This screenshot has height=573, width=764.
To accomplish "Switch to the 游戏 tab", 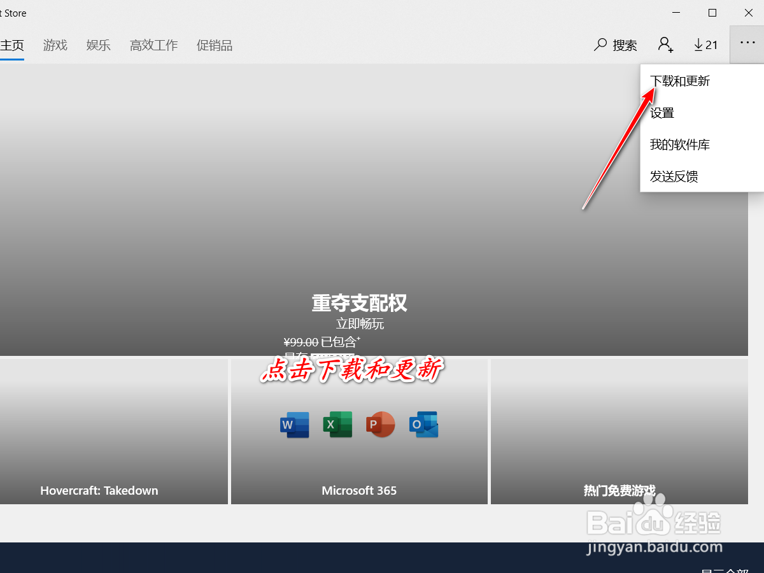I will [x=55, y=45].
